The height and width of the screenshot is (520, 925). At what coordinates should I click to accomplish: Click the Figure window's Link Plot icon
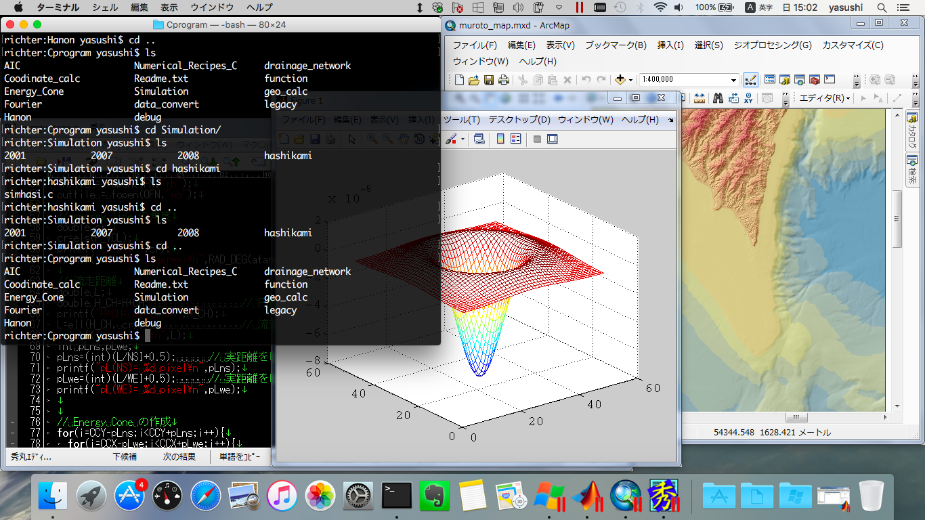click(x=479, y=139)
